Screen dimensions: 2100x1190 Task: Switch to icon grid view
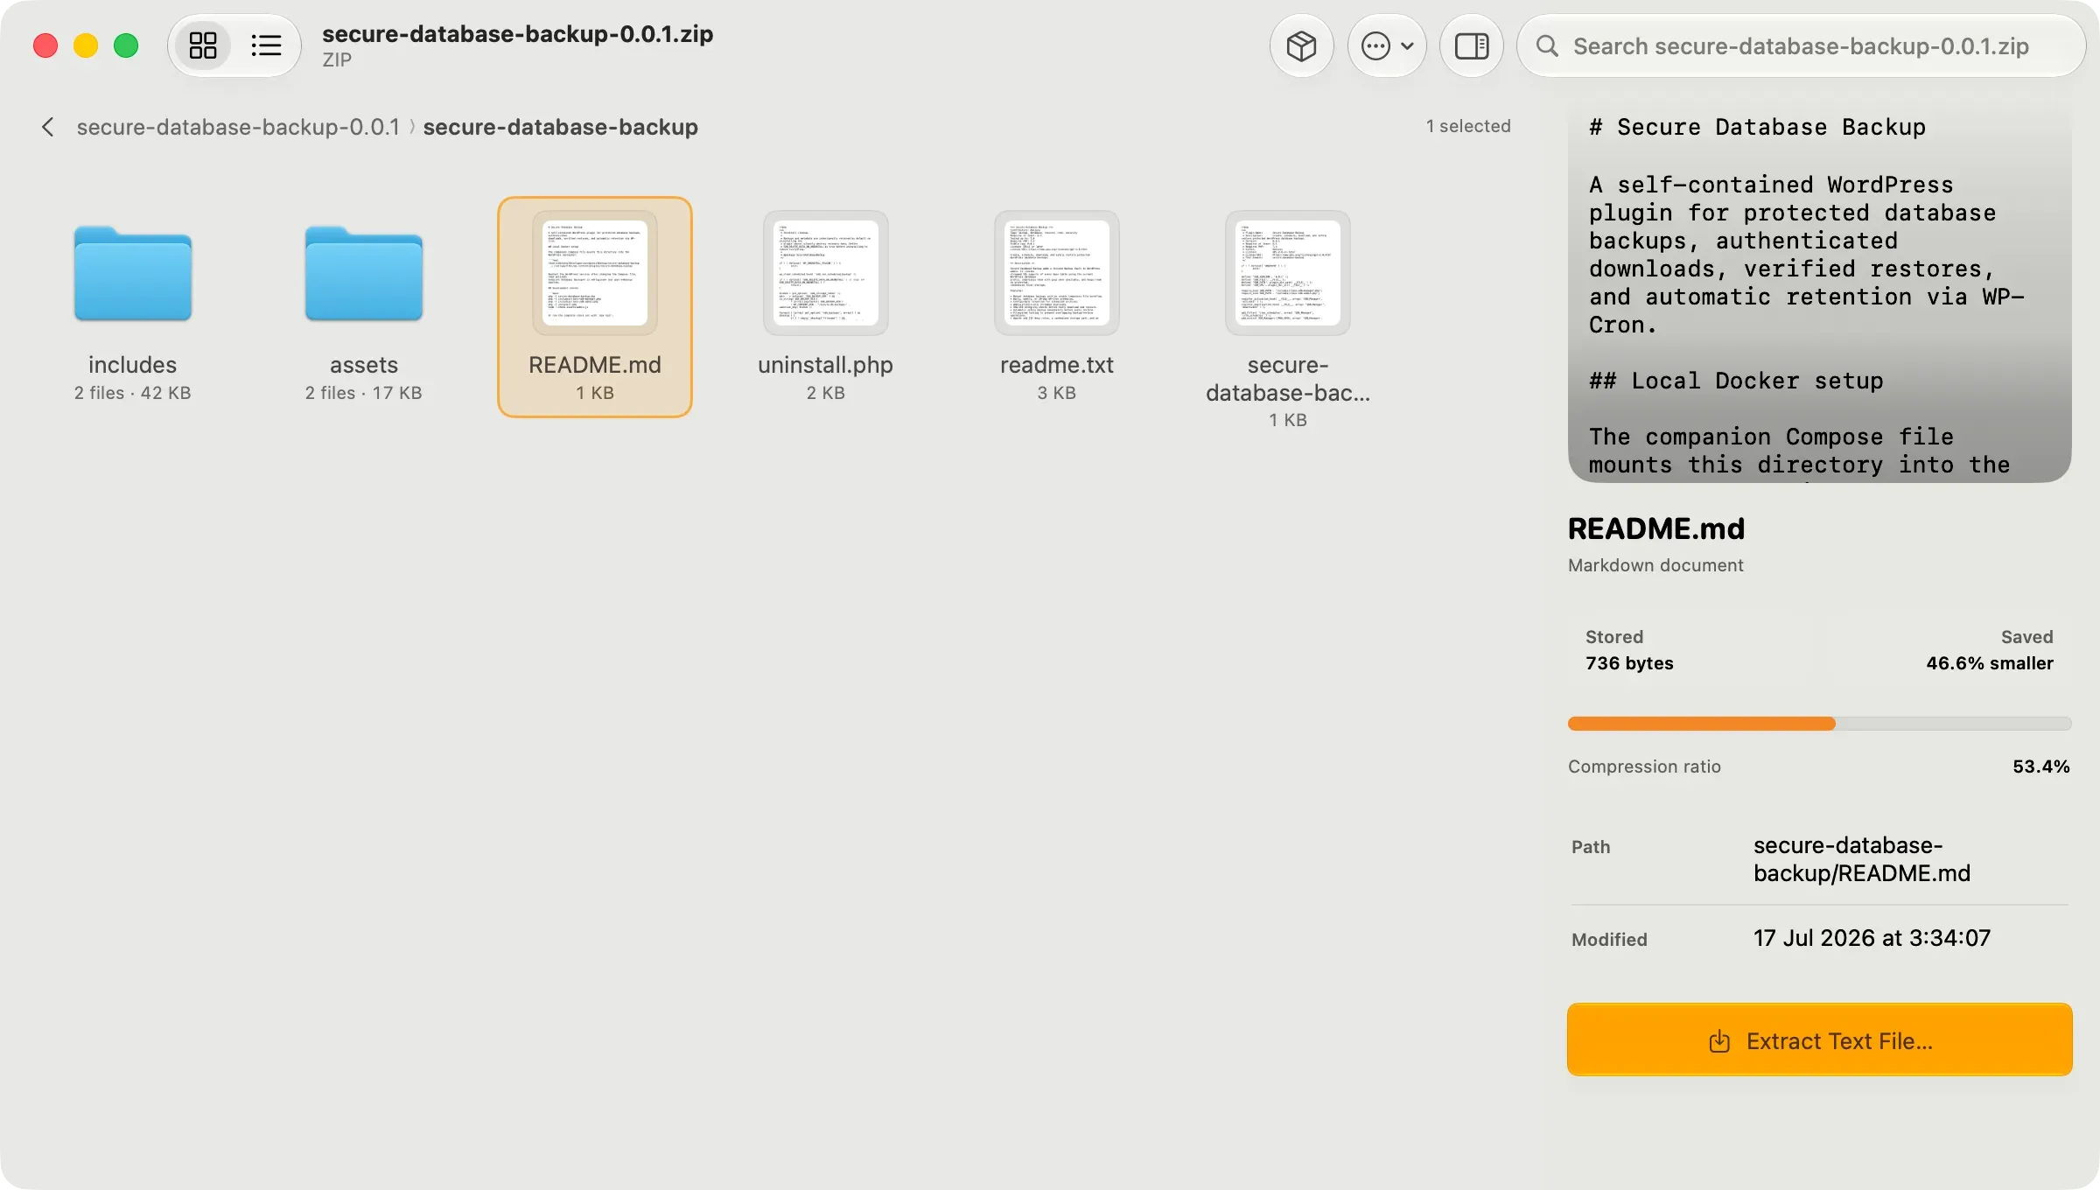pyautogui.click(x=203, y=45)
